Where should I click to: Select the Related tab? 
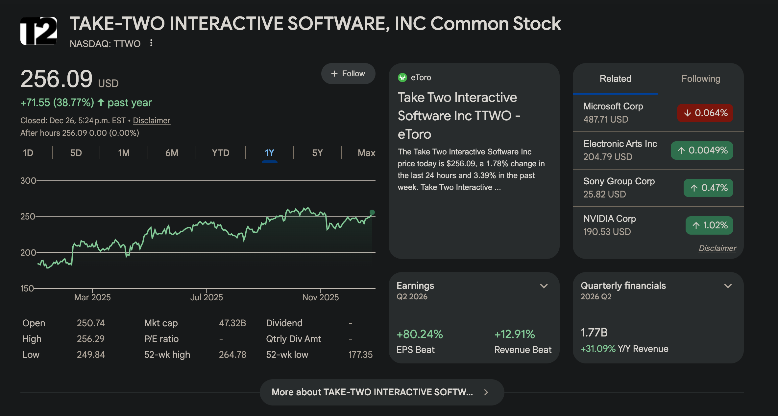coord(615,79)
